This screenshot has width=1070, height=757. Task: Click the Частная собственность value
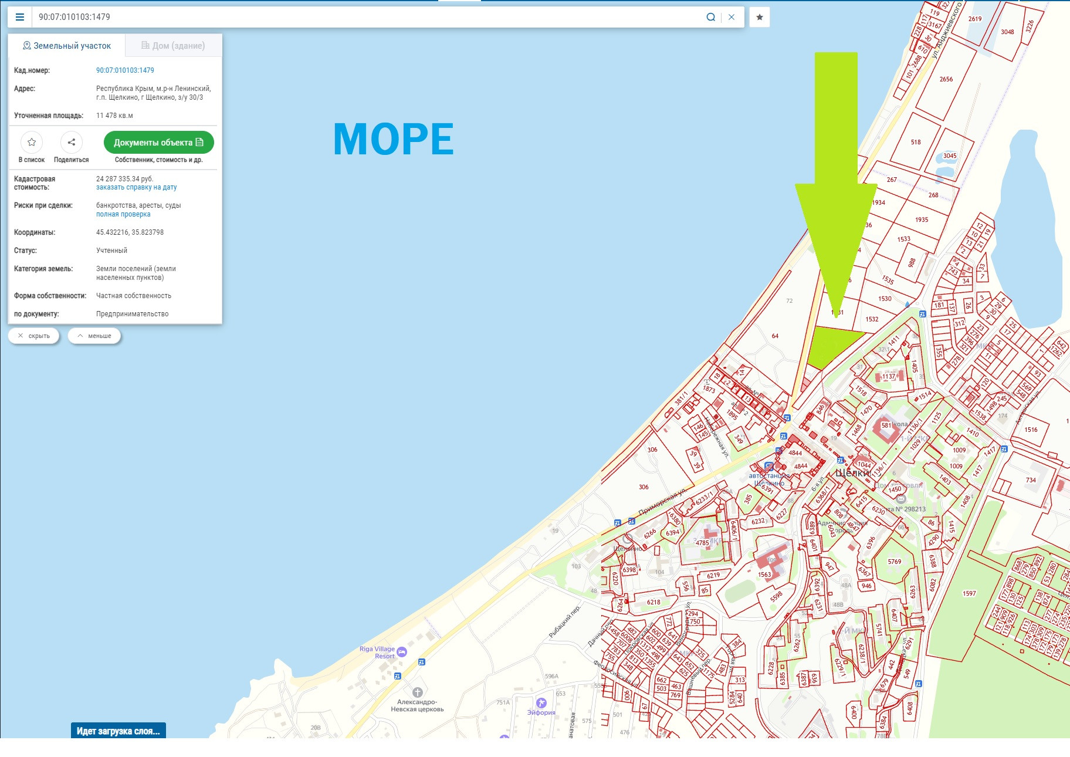pos(134,296)
